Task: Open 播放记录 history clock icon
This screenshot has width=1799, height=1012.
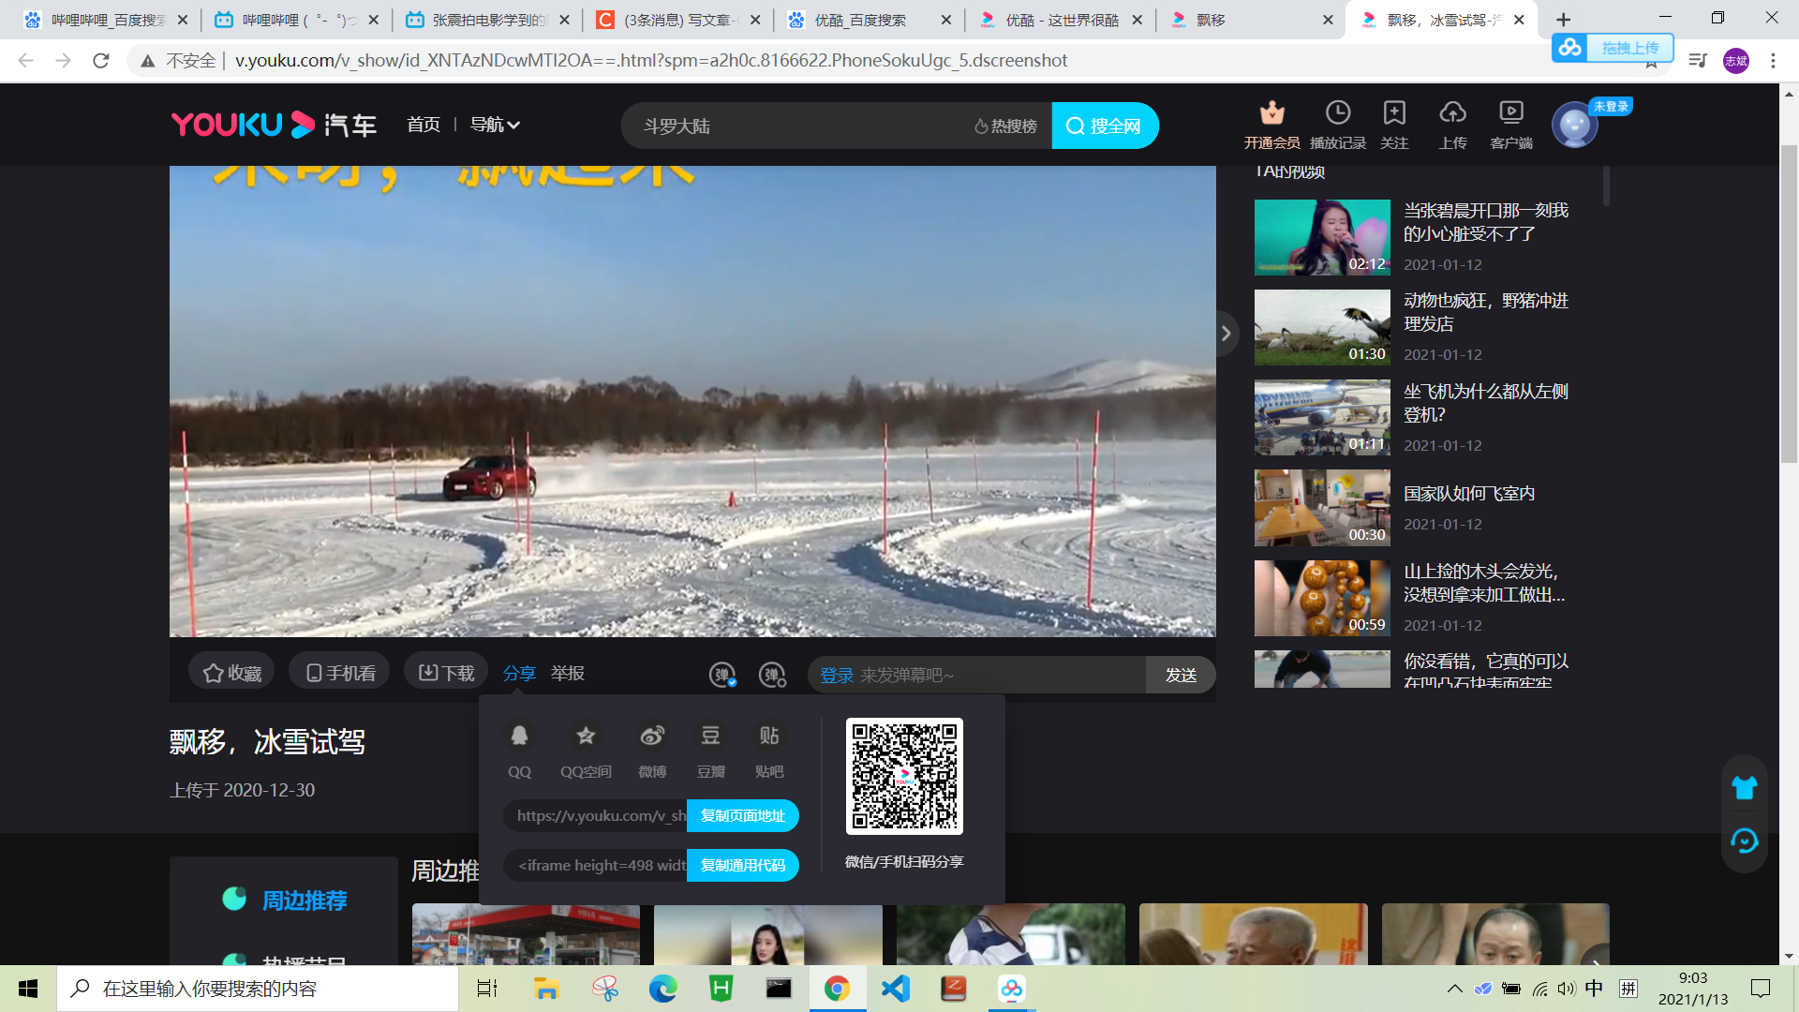Action: 1337,113
